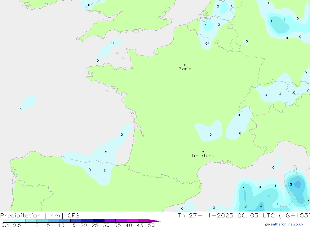The image size is (310, 227).
Task: Click the forecast date 'Th 27-11-2025' text
Action: pos(205,215)
